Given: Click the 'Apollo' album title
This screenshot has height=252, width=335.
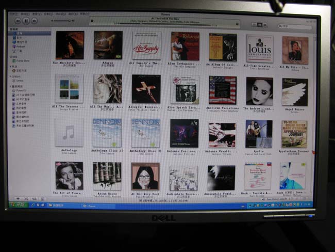Looking at the screenshot, I should point(259,151).
